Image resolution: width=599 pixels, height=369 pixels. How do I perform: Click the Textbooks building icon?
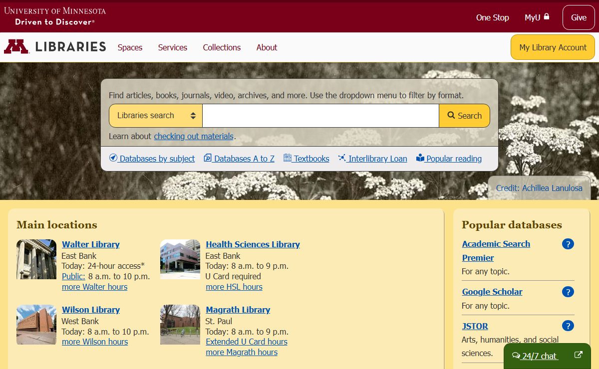[x=288, y=158]
